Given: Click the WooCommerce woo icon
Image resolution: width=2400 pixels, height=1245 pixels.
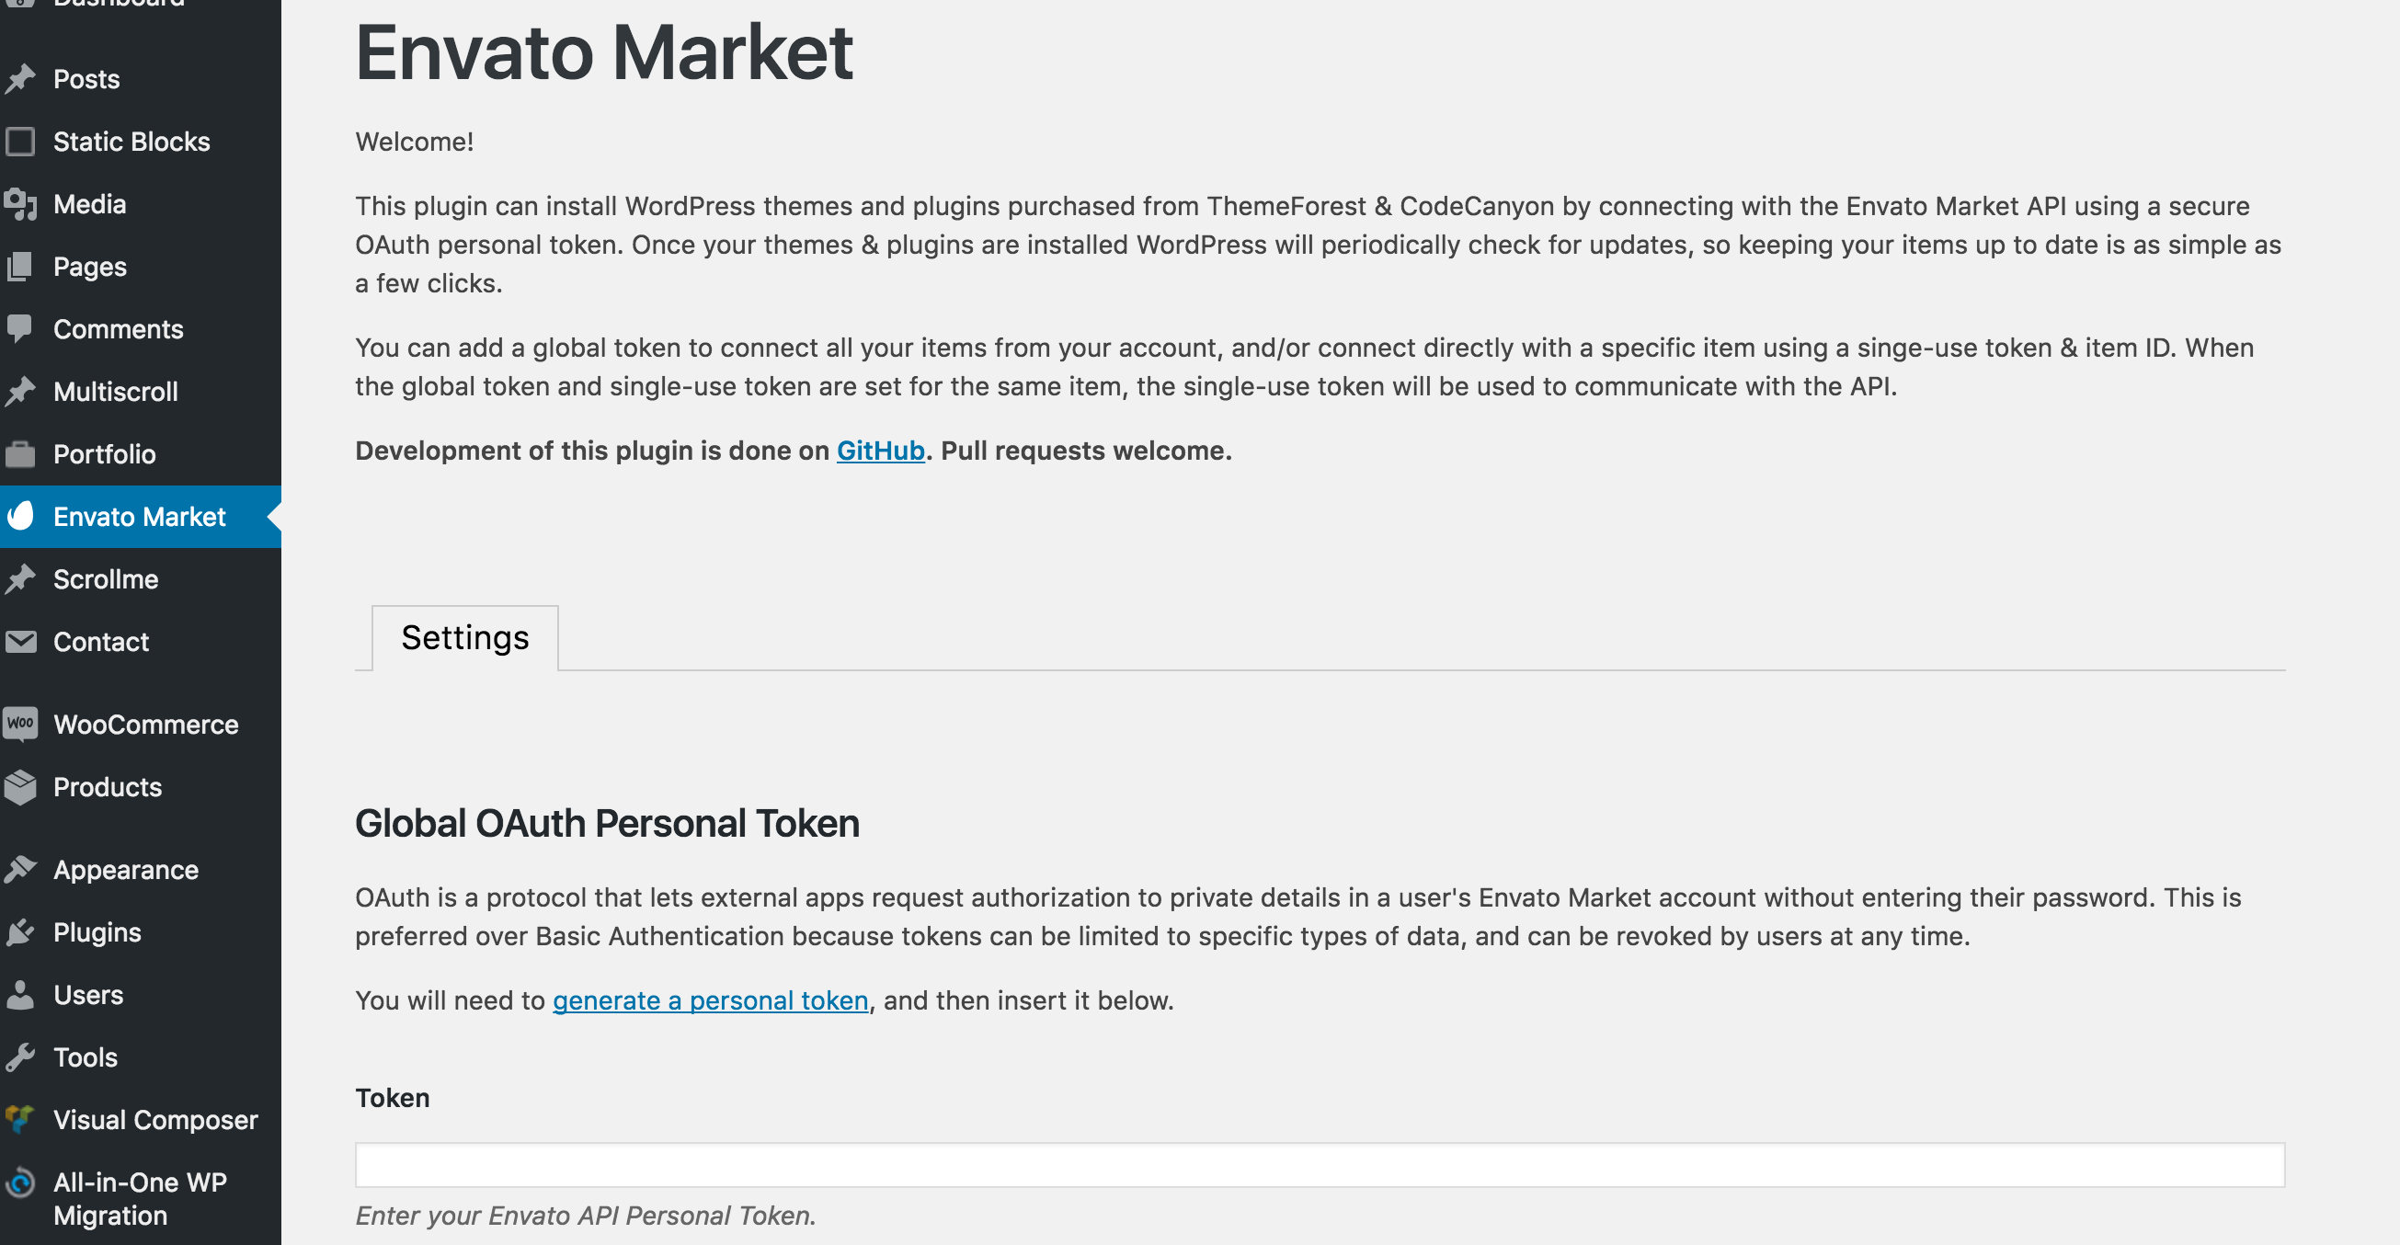Looking at the screenshot, I should [19, 724].
